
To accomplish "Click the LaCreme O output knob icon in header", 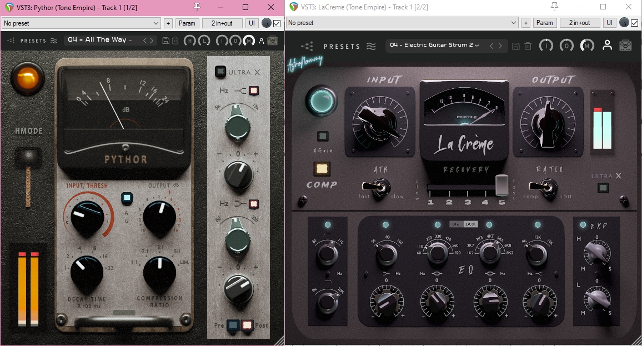I will click(566, 46).
